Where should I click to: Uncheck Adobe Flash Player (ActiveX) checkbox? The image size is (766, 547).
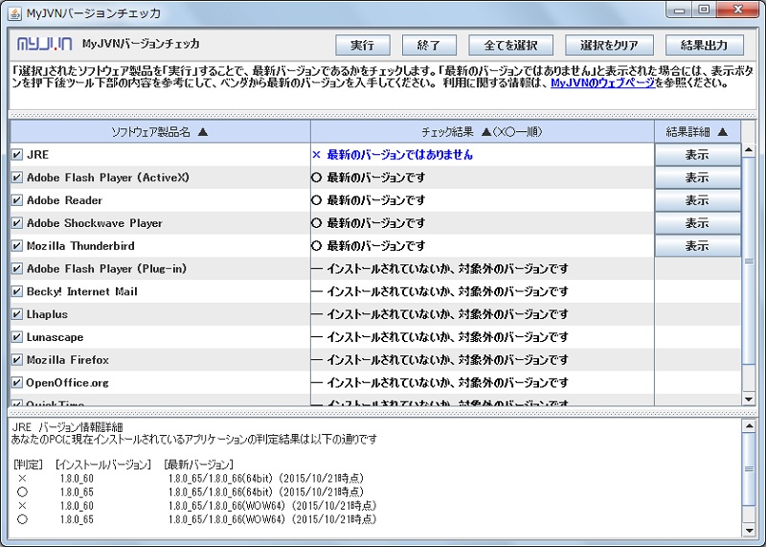17,177
